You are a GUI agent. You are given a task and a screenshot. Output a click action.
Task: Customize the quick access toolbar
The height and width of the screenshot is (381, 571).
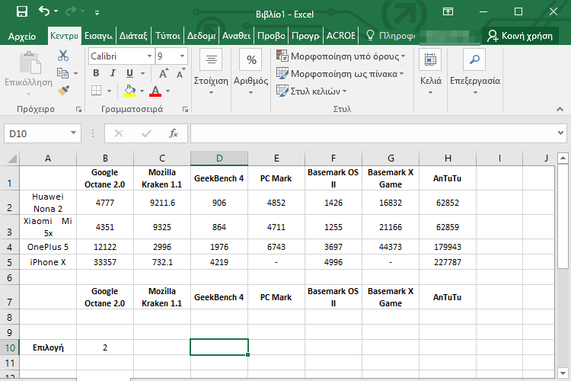coord(97,13)
